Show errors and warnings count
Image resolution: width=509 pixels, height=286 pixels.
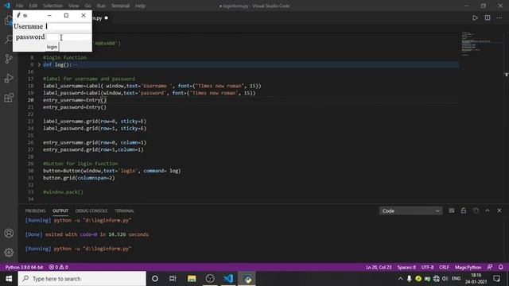click(58, 267)
